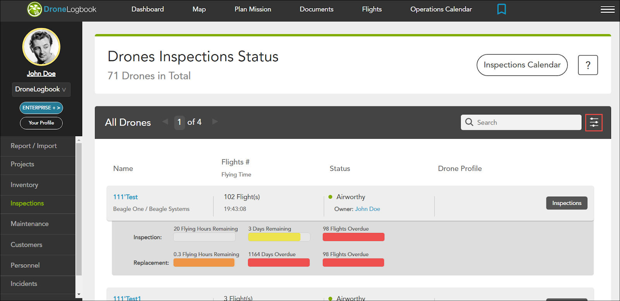Click the 20 Flying Hours Remaining bar
Image resolution: width=620 pixels, height=301 pixels.
(x=204, y=237)
